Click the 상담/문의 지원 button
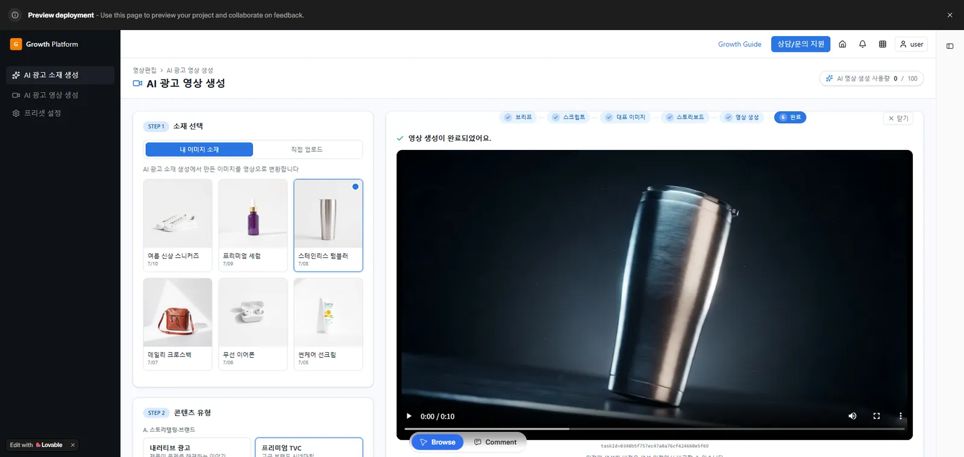 (x=801, y=44)
